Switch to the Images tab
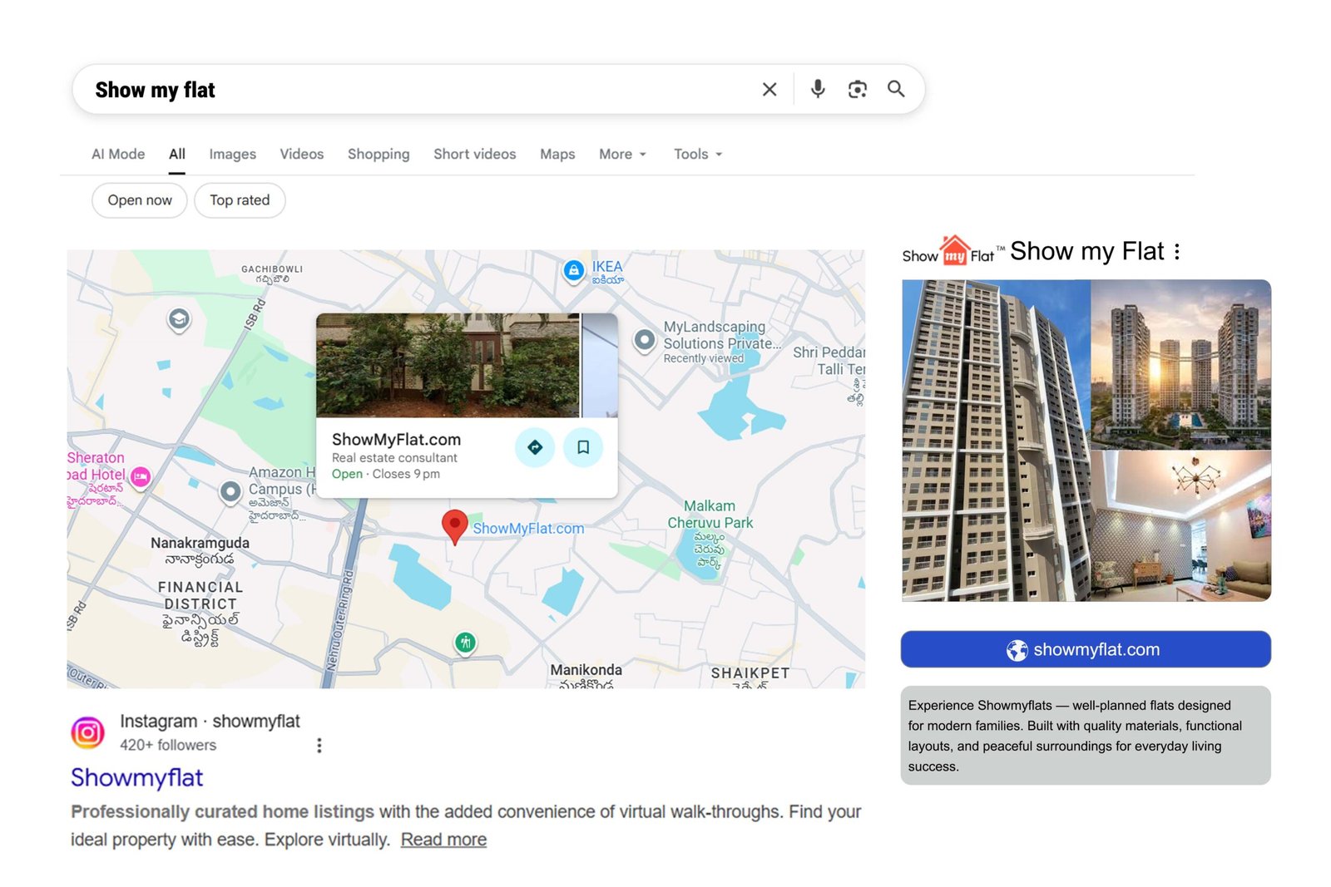1331x887 pixels. point(232,154)
